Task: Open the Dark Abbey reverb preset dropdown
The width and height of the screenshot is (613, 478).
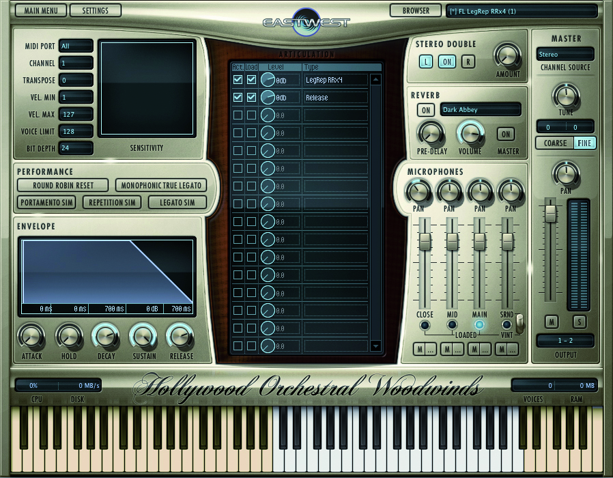Action: [481, 110]
